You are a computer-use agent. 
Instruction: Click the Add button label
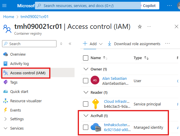[x=93, y=44]
